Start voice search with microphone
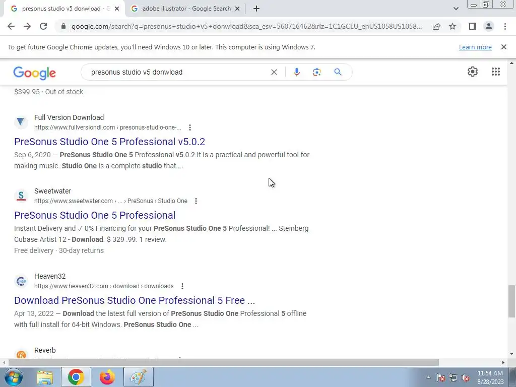The height and width of the screenshot is (387, 516). (x=296, y=72)
